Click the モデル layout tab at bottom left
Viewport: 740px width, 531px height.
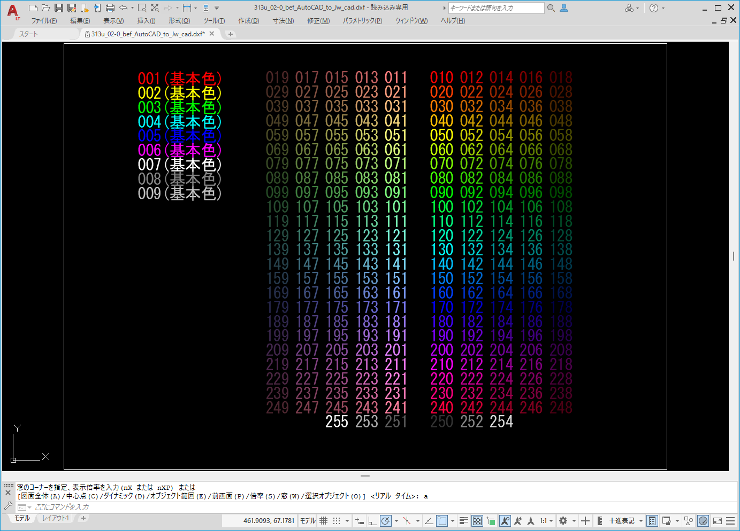click(x=22, y=518)
